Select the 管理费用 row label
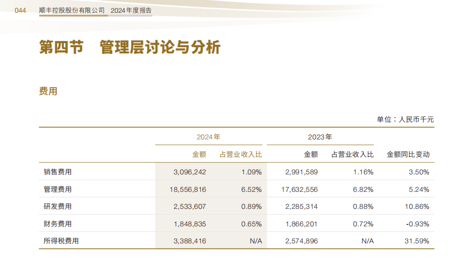Viewport: 453px width, 258px height. pyautogui.click(x=57, y=189)
